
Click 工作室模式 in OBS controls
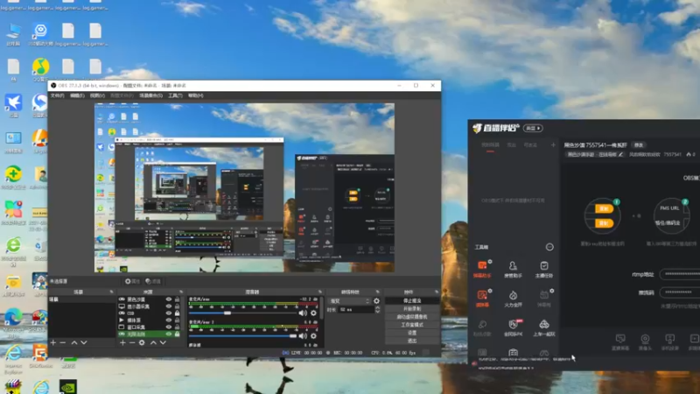(411, 325)
